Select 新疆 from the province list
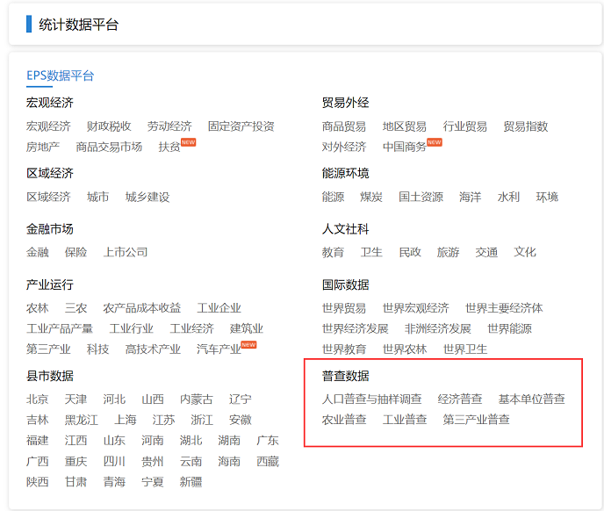604x511 pixels. (x=191, y=482)
